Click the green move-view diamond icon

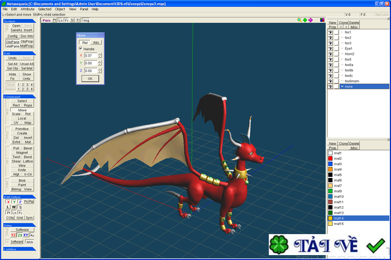(304, 20)
